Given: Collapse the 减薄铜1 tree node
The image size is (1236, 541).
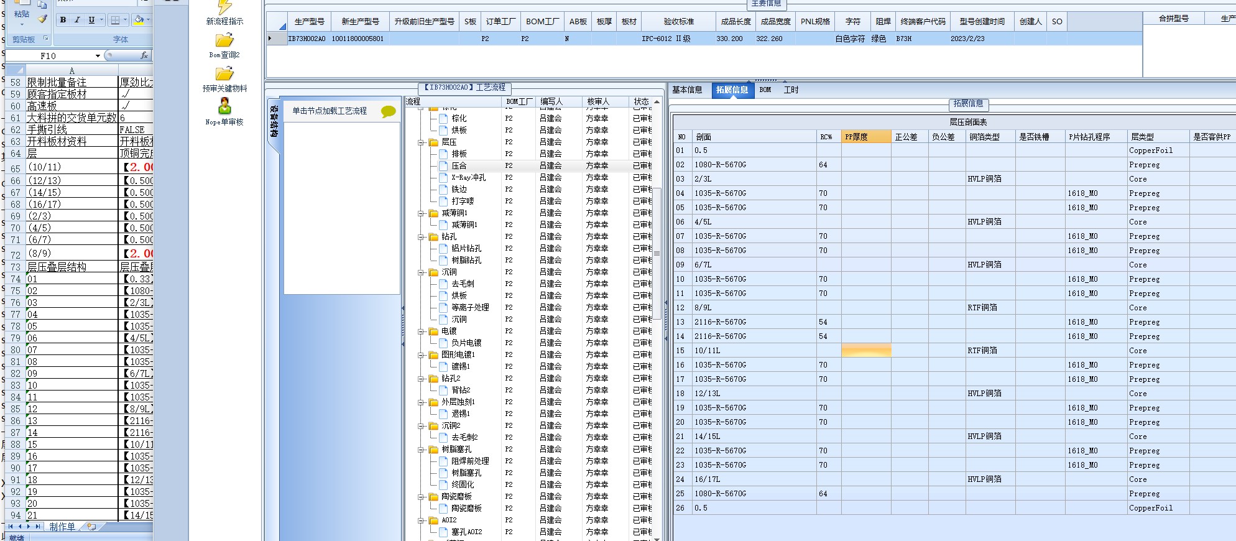Looking at the screenshot, I should click(421, 213).
